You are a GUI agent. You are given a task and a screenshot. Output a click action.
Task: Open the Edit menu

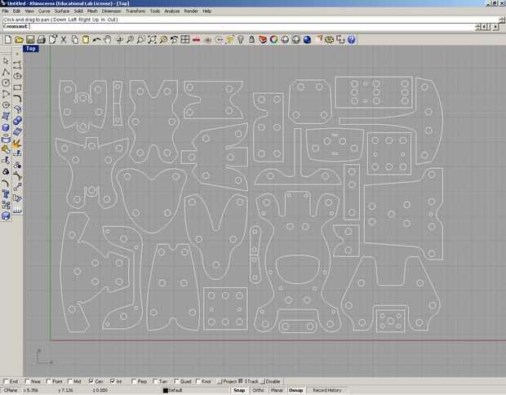(17, 11)
